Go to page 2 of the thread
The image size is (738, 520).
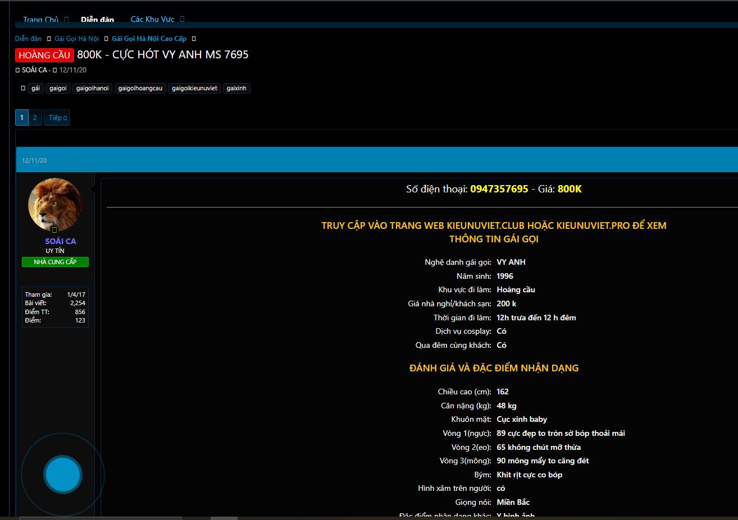[x=35, y=118]
